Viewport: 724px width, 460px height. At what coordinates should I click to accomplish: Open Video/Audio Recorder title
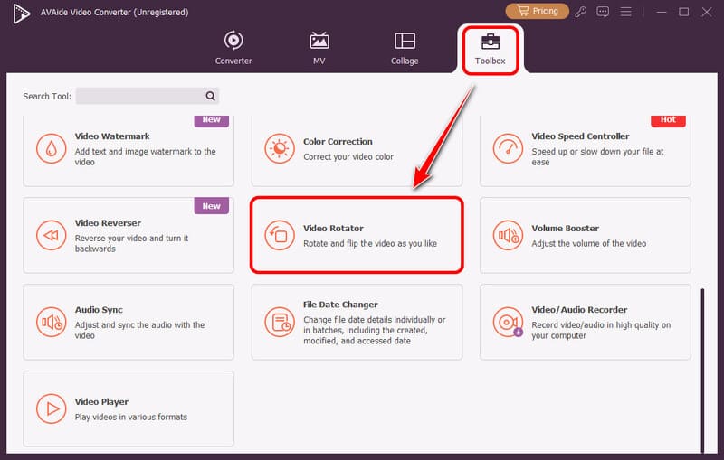(579, 310)
